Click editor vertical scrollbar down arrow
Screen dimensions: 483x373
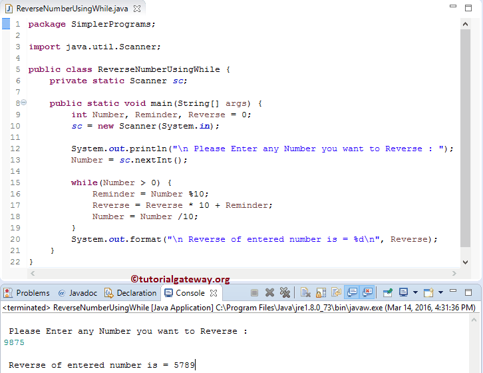pyautogui.click(x=465, y=262)
